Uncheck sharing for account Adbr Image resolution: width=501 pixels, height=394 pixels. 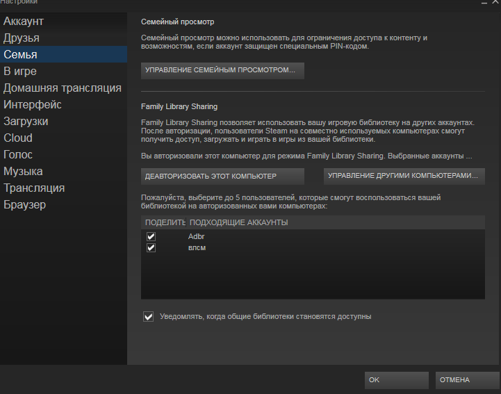151,236
